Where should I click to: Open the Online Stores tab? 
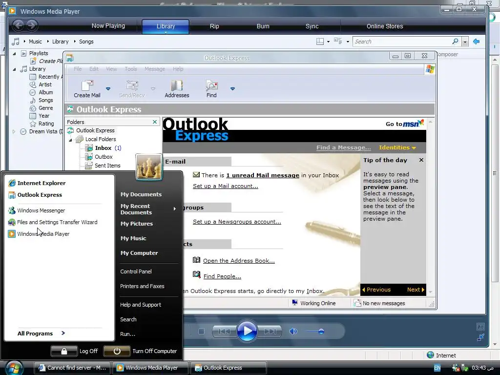point(385,26)
